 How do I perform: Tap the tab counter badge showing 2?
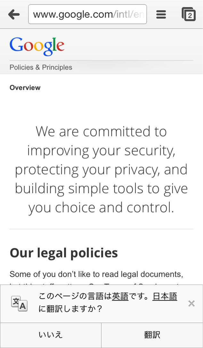click(x=190, y=15)
